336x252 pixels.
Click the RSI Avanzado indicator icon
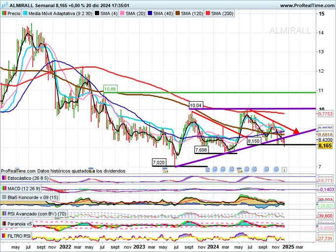[x=4, y=213]
